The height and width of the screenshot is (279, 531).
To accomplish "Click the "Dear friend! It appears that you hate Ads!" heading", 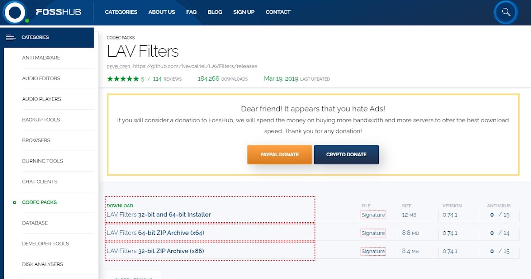I will tap(313, 108).
